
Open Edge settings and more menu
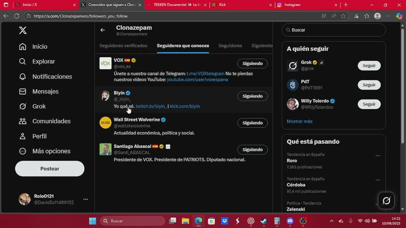point(388,16)
